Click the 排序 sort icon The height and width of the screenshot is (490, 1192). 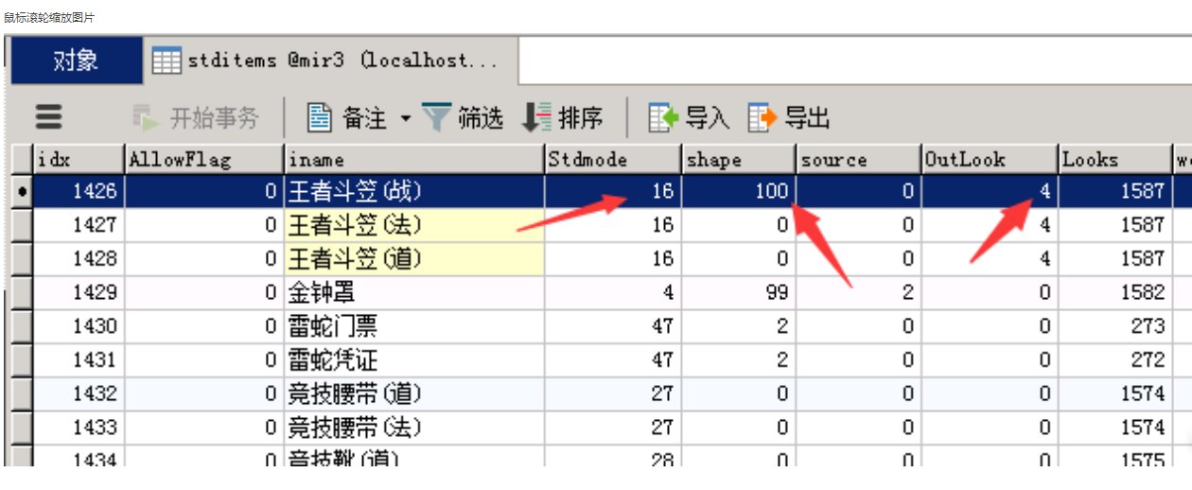[536, 117]
